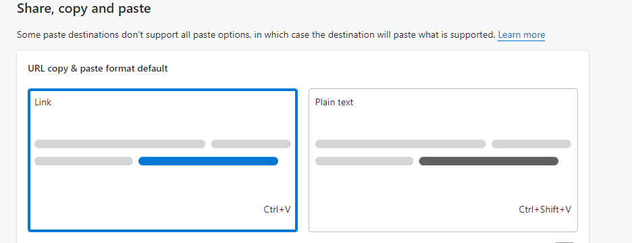Click the "Link" card title label
632x243 pixels.
[x=43, y=103]
